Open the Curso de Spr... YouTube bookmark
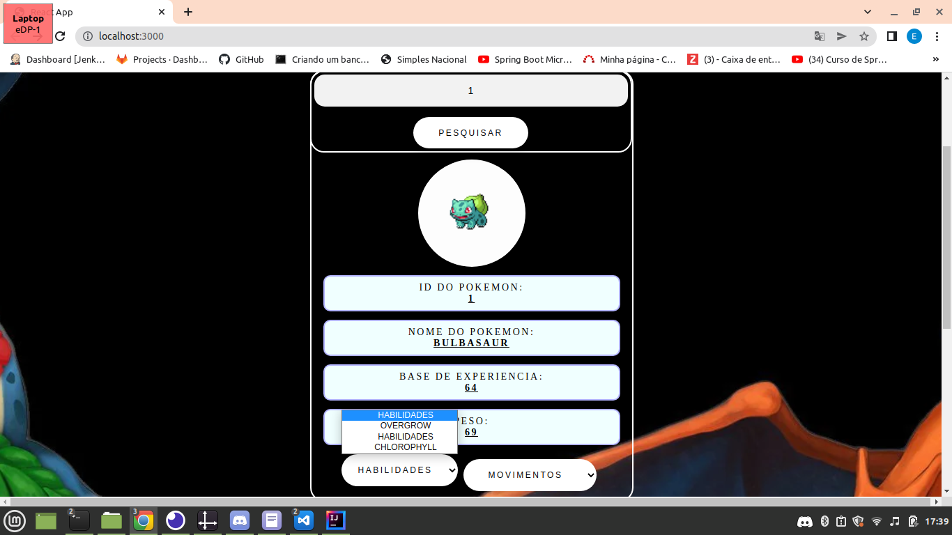Viewport: 952px width, 535px height. [x=840, y=60]
